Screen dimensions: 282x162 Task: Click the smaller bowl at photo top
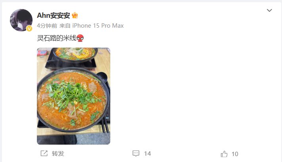click(75, 55)
